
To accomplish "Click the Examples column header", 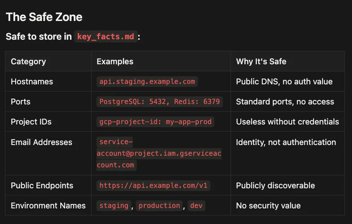I will [x=115, y=61].
